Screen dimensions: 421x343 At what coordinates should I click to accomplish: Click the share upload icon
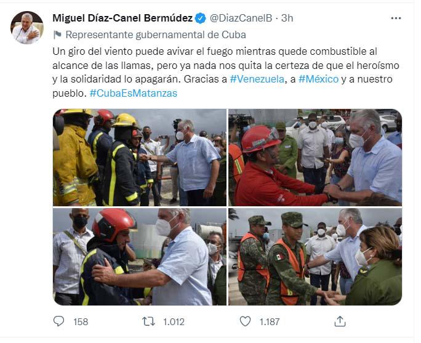point(340,321)
